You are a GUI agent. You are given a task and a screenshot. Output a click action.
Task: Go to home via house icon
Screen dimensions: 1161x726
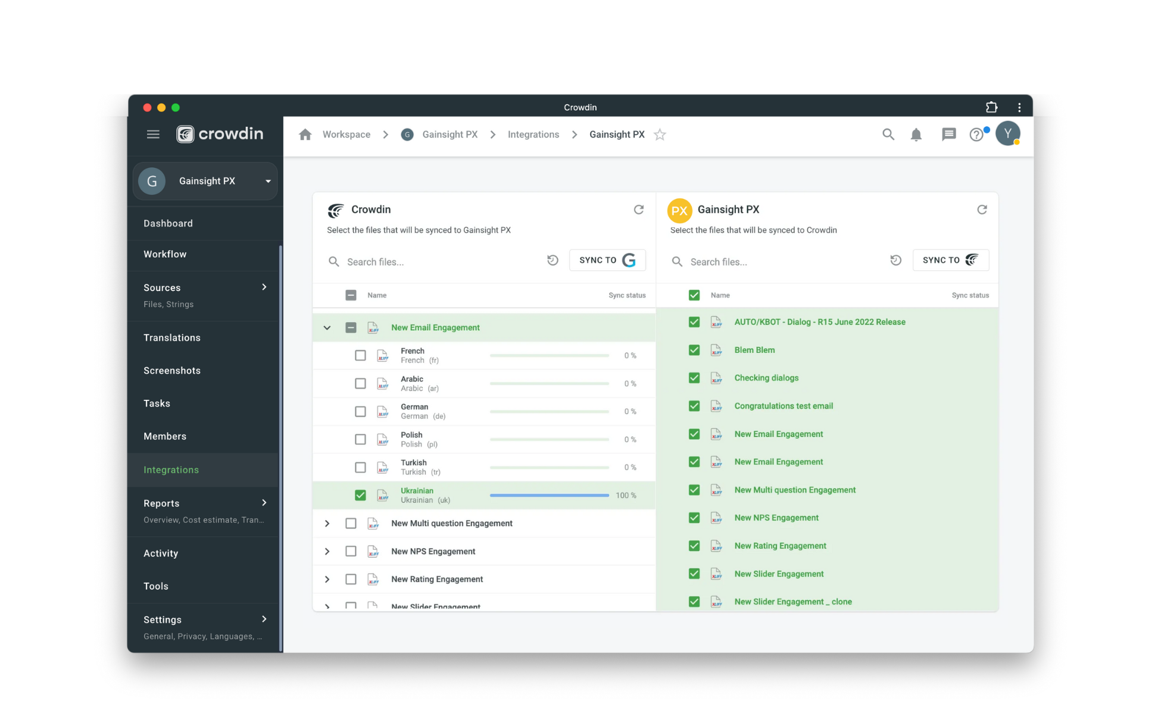tap(305, 134)
